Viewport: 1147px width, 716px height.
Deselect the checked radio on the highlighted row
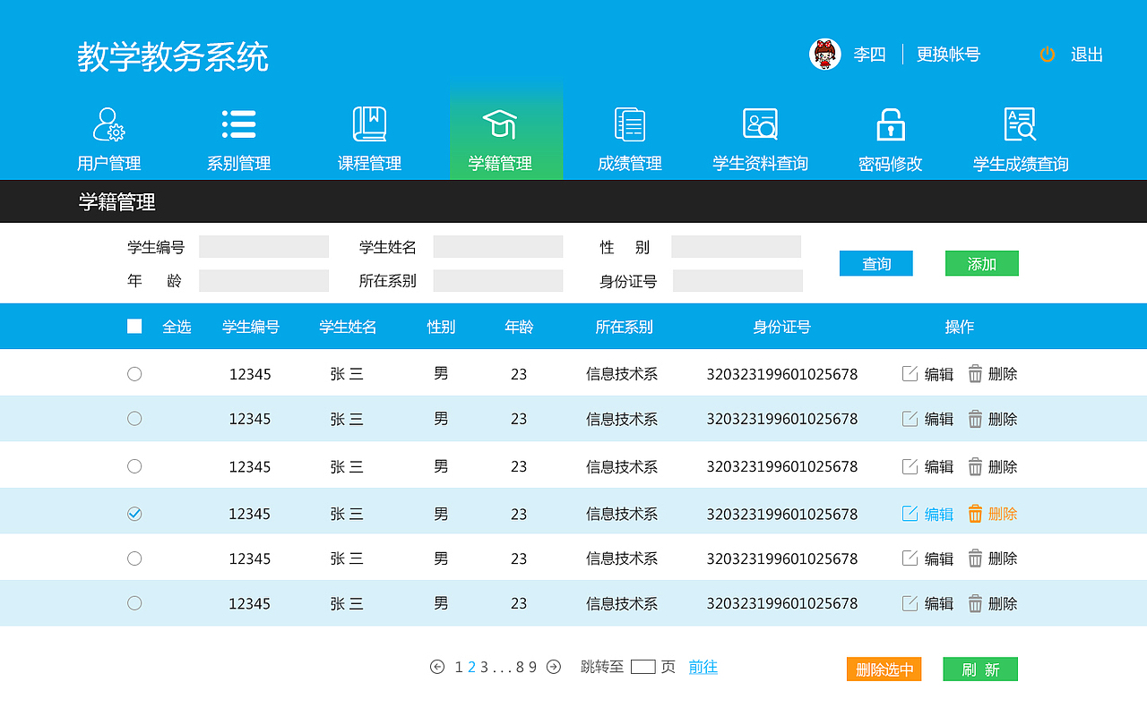[134, 514]
